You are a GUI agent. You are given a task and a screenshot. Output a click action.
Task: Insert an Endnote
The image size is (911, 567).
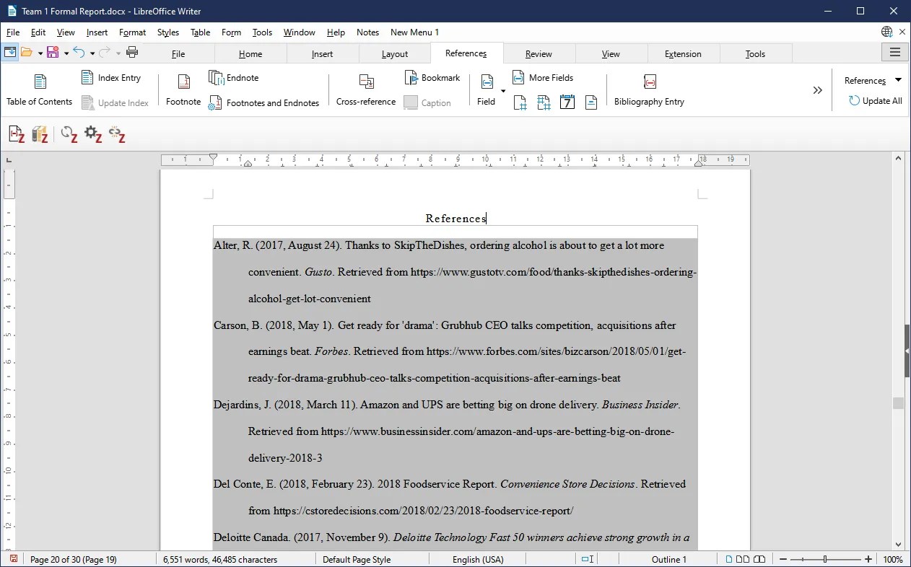coord(233,77)
